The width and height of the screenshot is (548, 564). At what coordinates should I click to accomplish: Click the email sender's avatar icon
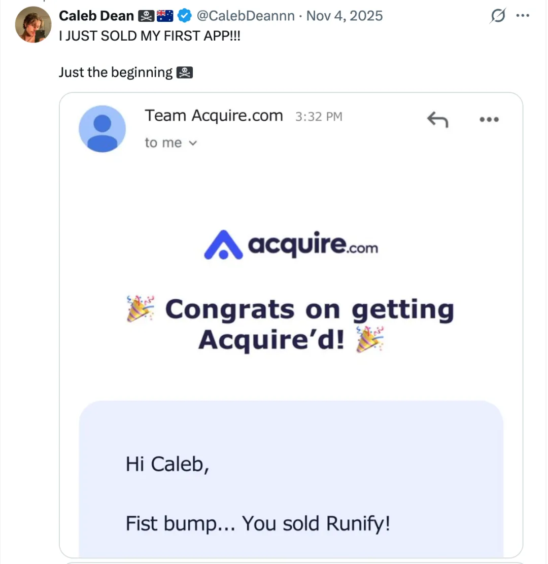click(x=102, y=129)
